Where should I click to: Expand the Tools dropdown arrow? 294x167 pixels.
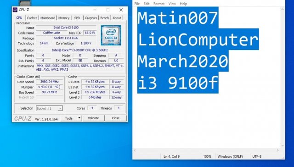click(x=79, y=118)
